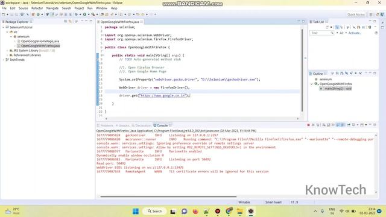Click the Run External Tools icon

tap(93, 14)
